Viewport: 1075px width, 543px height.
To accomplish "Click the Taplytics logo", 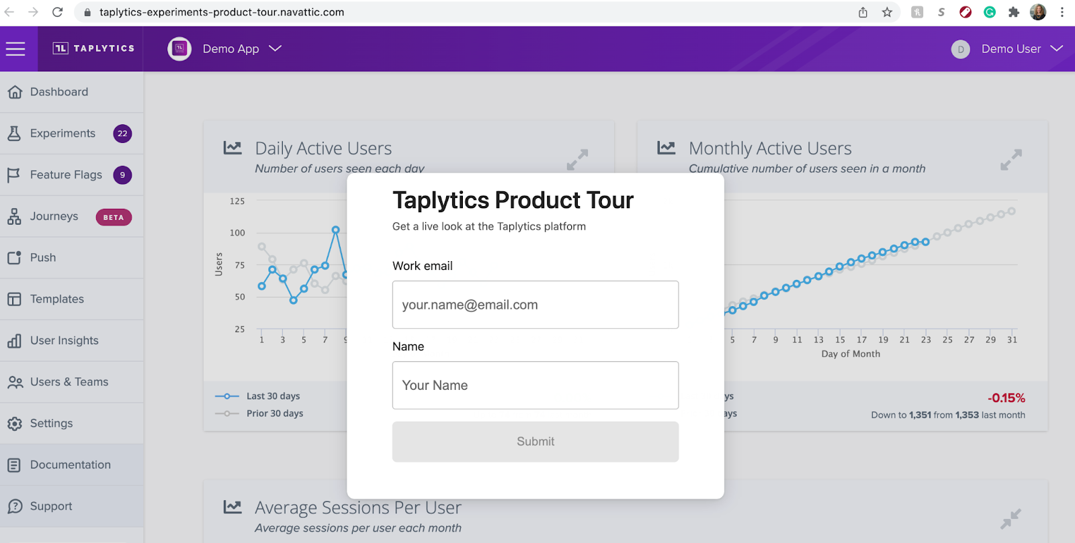I will coord(93,48).
